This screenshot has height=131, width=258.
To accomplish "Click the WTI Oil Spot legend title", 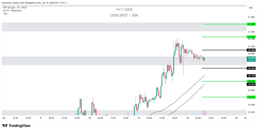I will click(x=15, y=8).
